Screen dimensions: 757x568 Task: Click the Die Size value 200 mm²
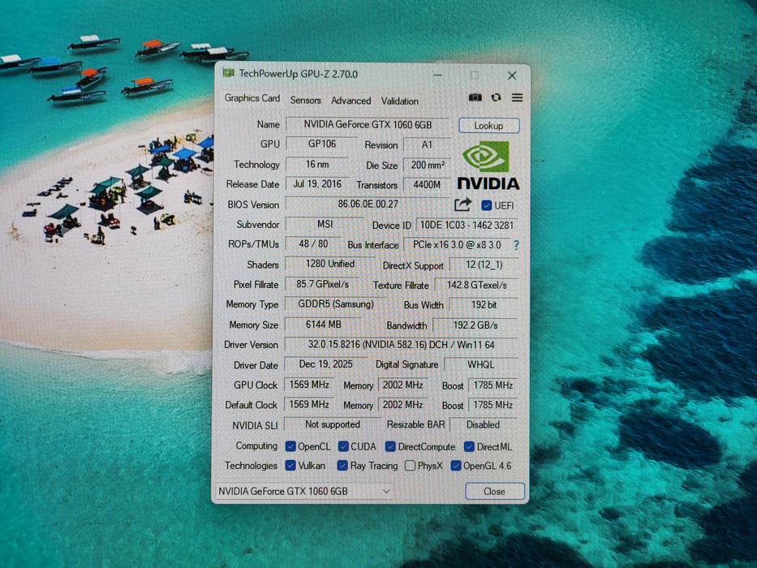pyautogui.click(x=428, y=166)
